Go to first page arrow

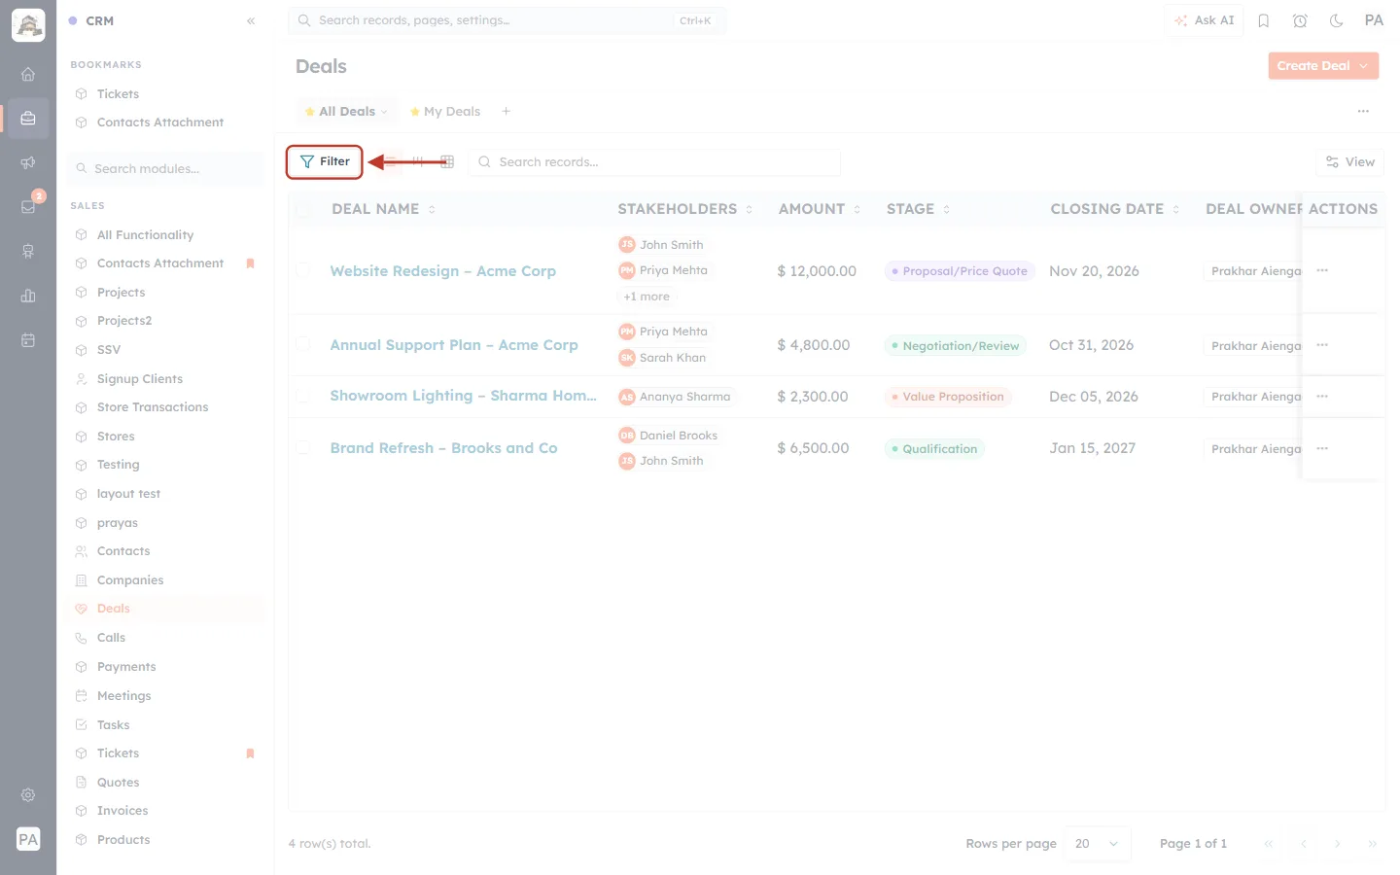pos(1269,844)
